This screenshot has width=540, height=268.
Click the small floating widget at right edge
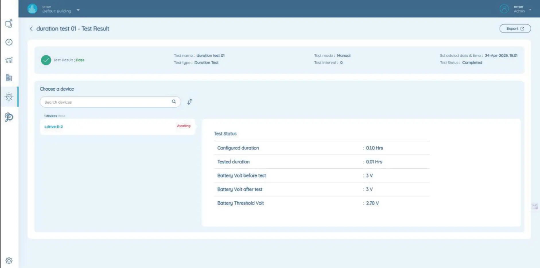534,206
